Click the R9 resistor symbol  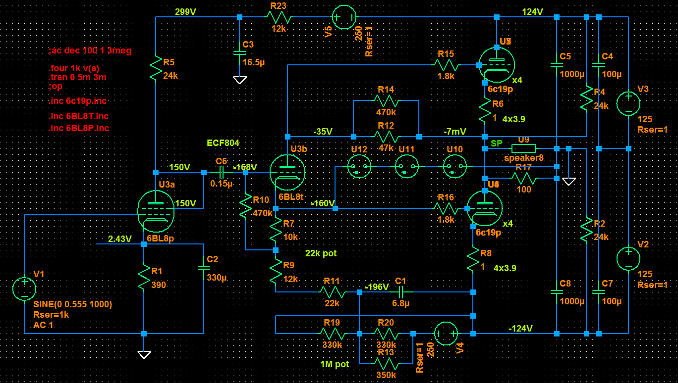coord(276,271)
